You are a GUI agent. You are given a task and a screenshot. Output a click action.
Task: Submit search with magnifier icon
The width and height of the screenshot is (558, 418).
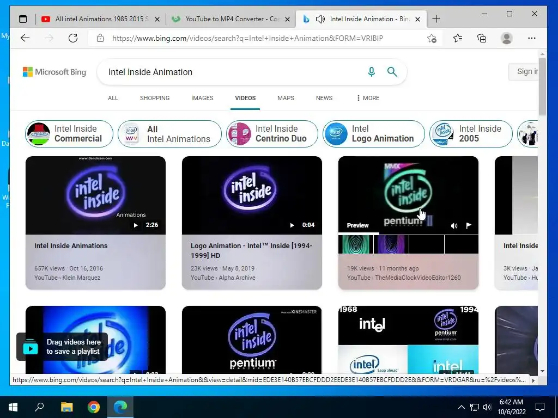click(x=392, y=72)
